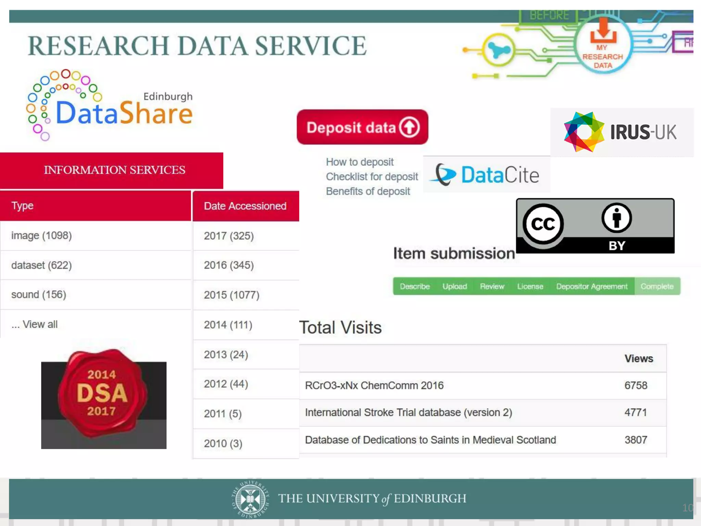701x526 pixels.
Task: Open International Stroke Trial database entry
Action: 408,413
